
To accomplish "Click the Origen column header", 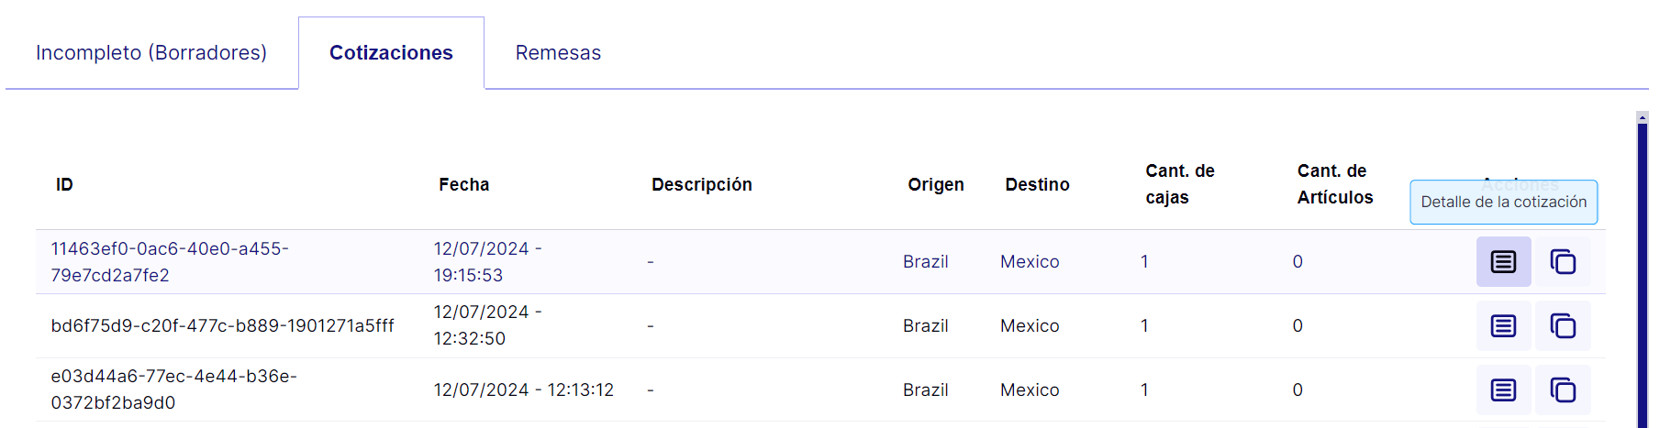I will 936,185.
